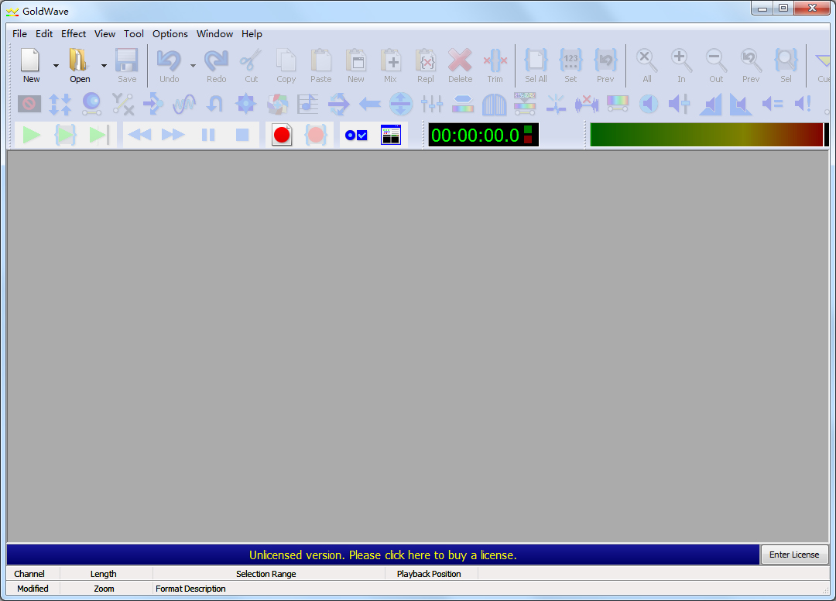Open the Tool menu
836x601 pixels.
[x=134, y=33]
